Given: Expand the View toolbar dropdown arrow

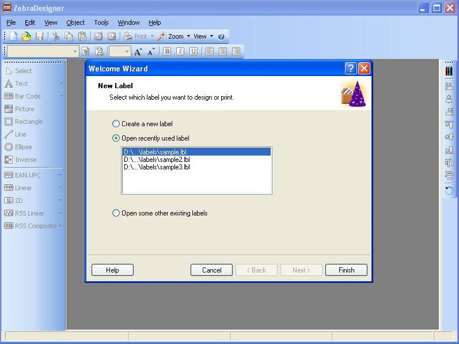Looking at the screenshot, I should 211,36.
